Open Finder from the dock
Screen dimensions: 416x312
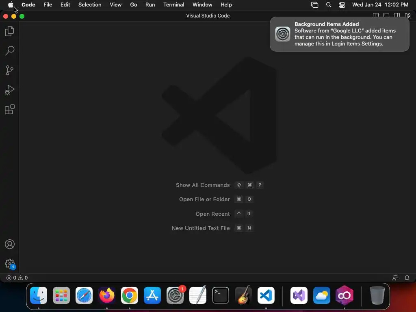pyautogui.click(x=39, y=295)
